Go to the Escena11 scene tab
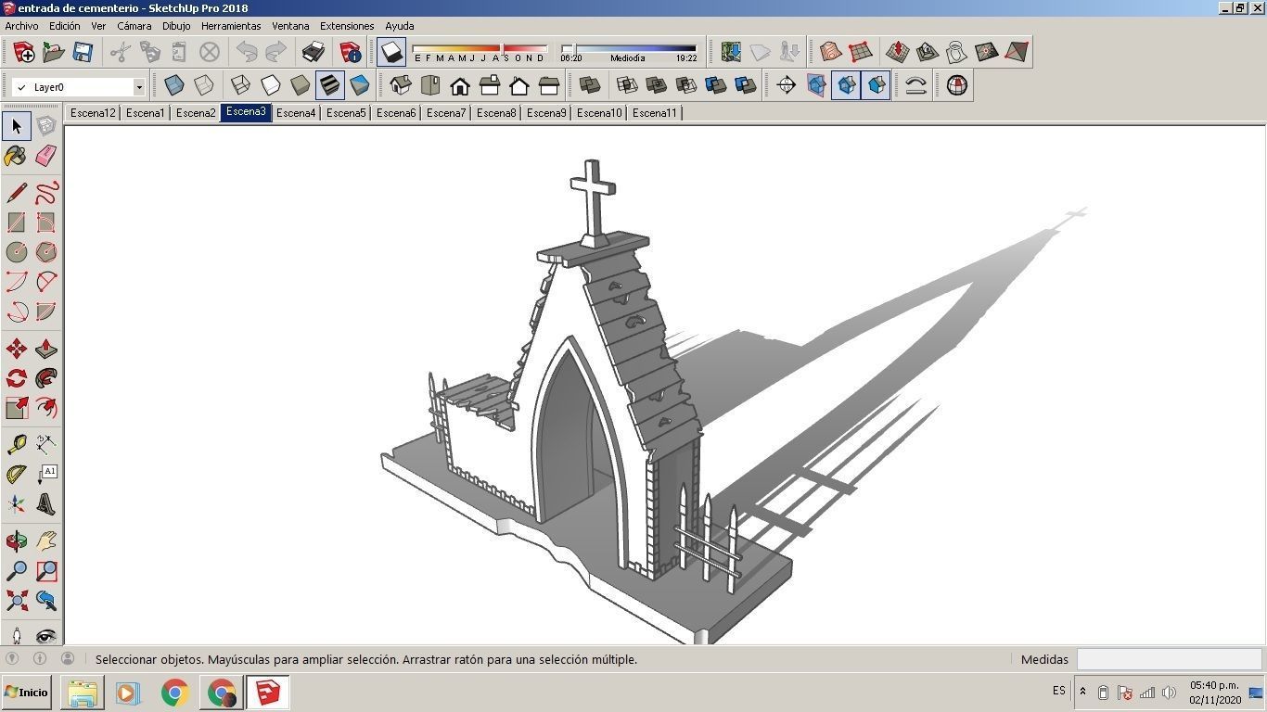The height and width of the screenshot is (712, 1267). pyautogui.click(x=655, y=113)
